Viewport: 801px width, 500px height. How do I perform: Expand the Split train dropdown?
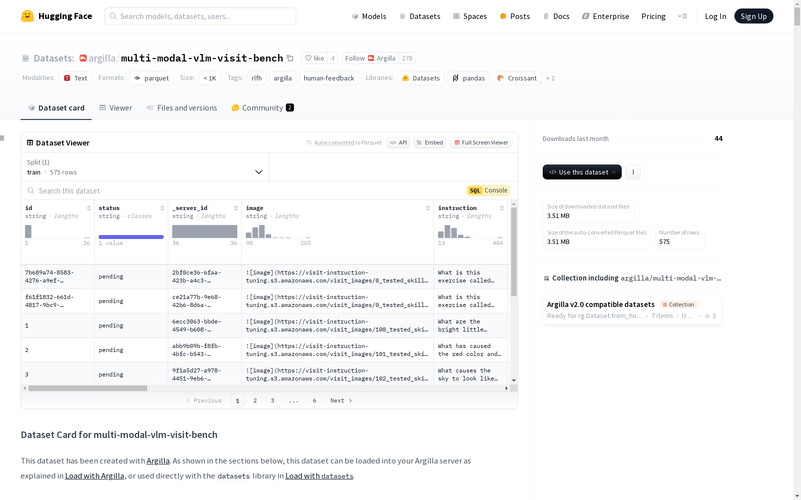(145, 167)
